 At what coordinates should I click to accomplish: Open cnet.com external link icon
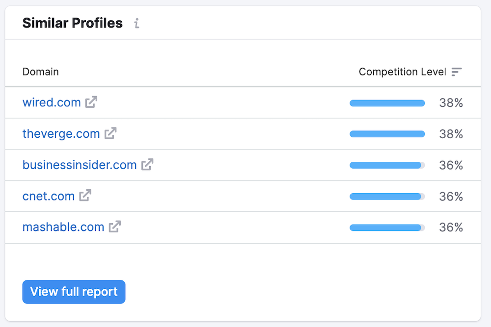(x=85, y=196)
